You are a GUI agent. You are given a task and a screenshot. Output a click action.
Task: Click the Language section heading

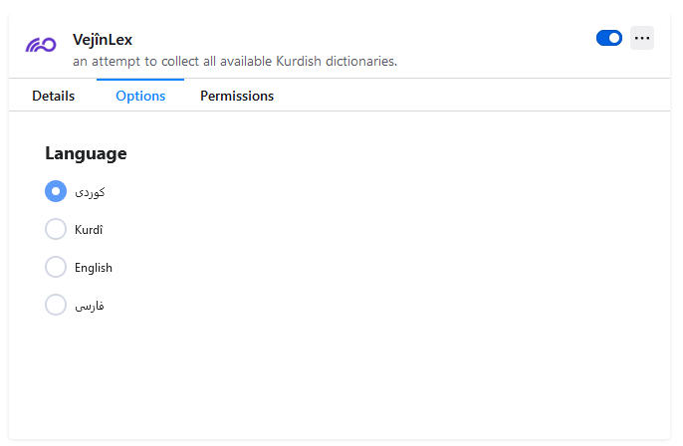tap(86, 153)
